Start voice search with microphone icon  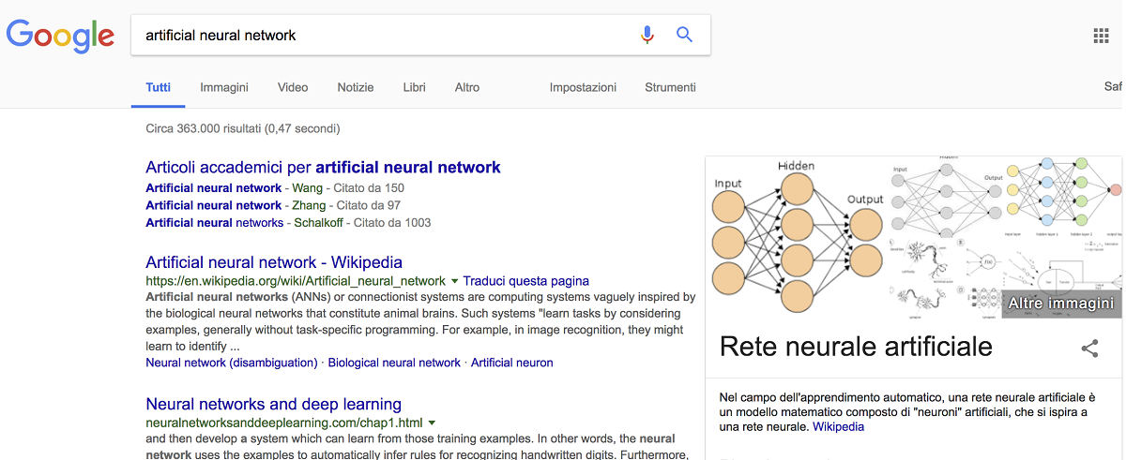(647, 36)
